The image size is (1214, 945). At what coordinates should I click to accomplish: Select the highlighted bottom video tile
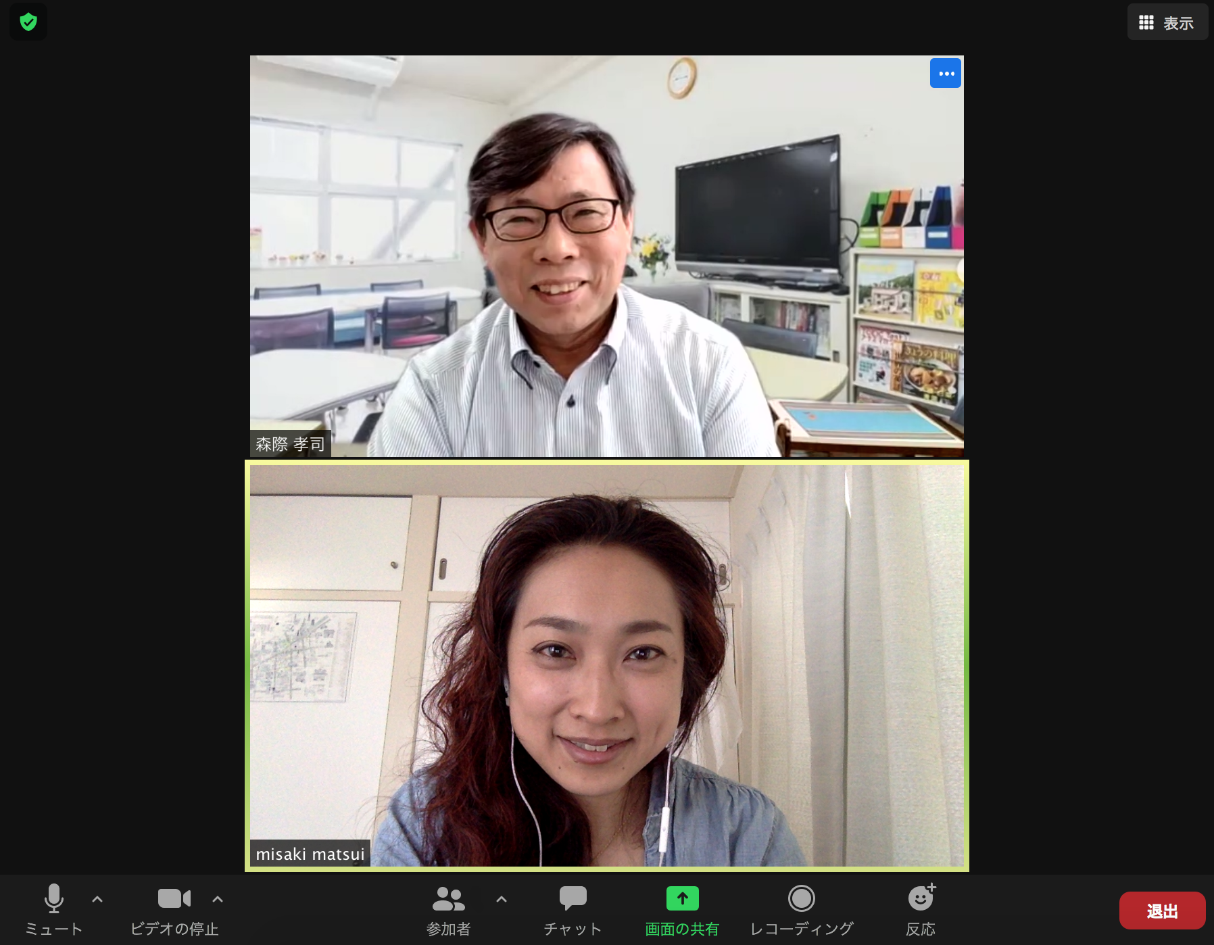[606, 666]
